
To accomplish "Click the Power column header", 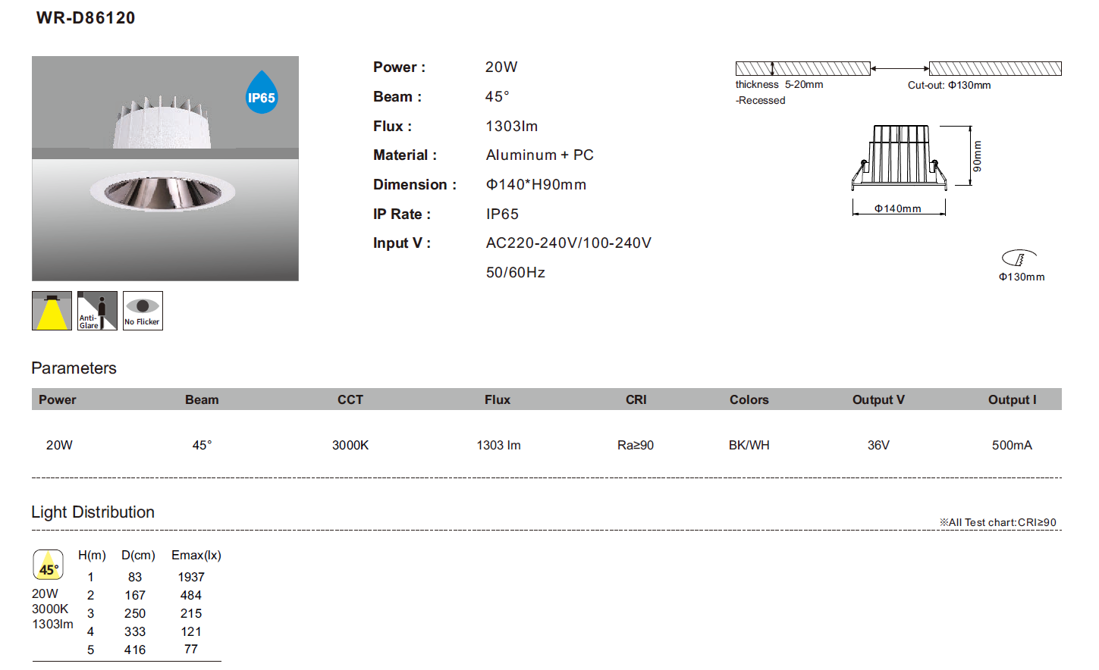I will pyautogui.click(x=58, y=400).
